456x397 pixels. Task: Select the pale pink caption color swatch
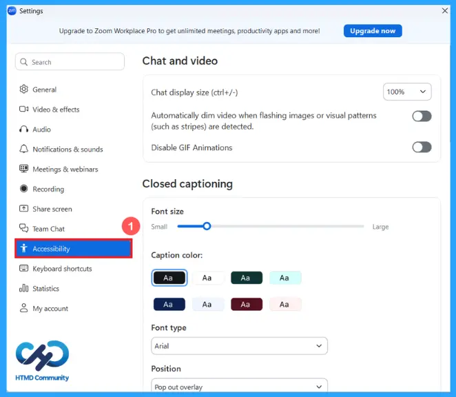(285, 304)
